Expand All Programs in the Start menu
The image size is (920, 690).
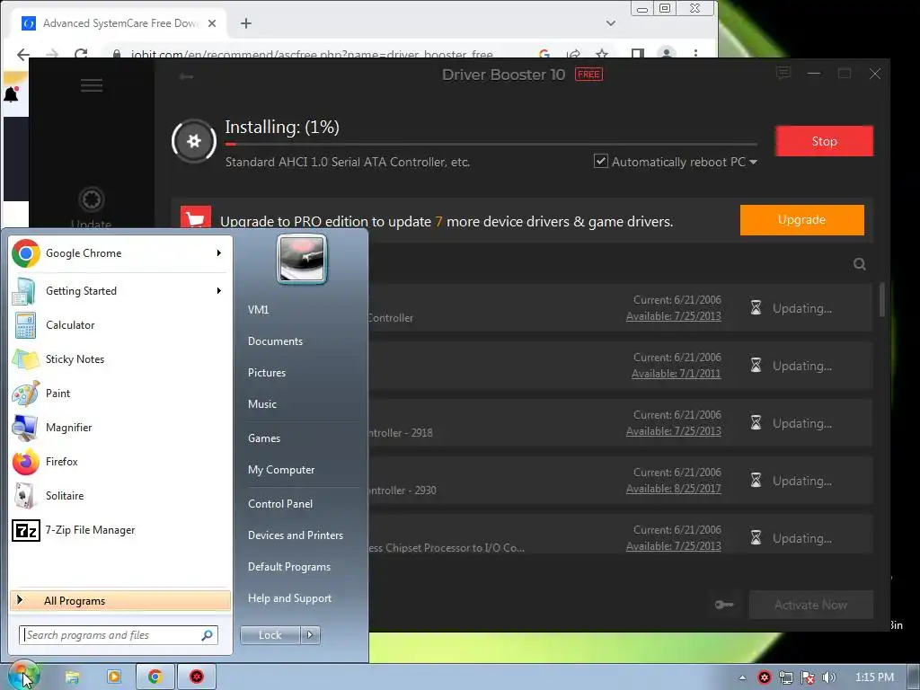click(120, 600)
